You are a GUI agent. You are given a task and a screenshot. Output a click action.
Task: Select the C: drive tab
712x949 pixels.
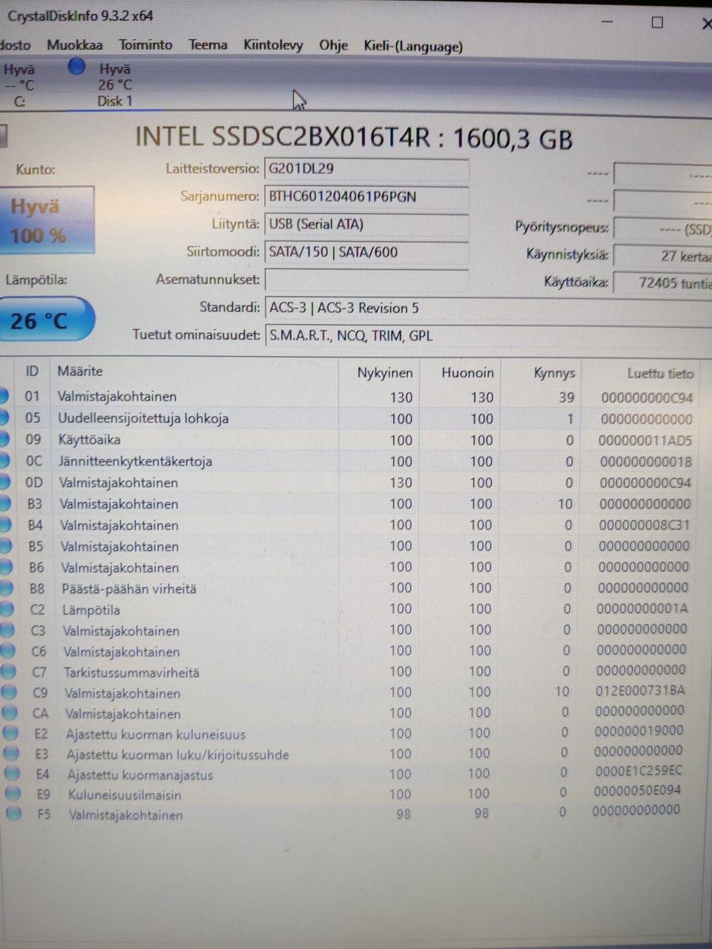point(19,85)
